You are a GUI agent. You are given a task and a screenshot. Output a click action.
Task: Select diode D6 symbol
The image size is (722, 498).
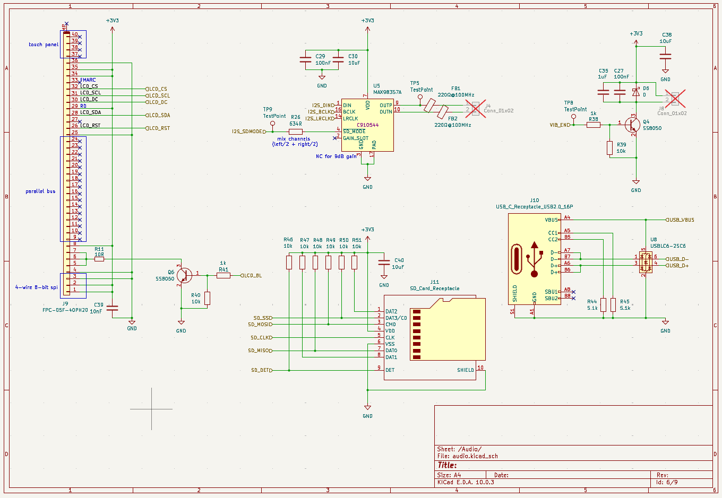click(x=635, y=92)
